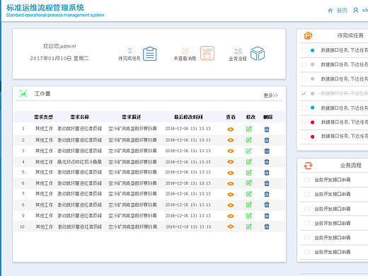View row 7 with the eye icon
The height and width of the screenshot is (276, 368).
tap(231, 195)
